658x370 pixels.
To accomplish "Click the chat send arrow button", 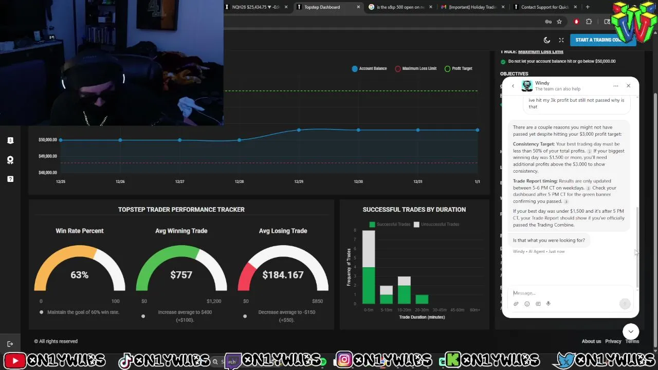I will (625, 304).
